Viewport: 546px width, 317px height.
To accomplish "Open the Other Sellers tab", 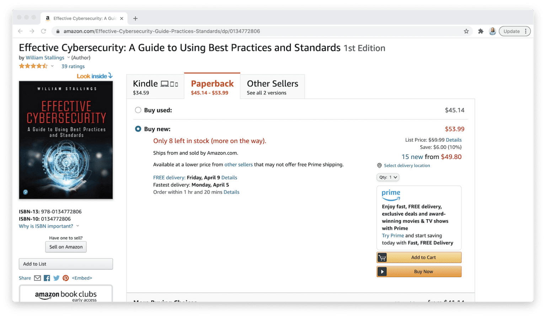I will point(272,86).
